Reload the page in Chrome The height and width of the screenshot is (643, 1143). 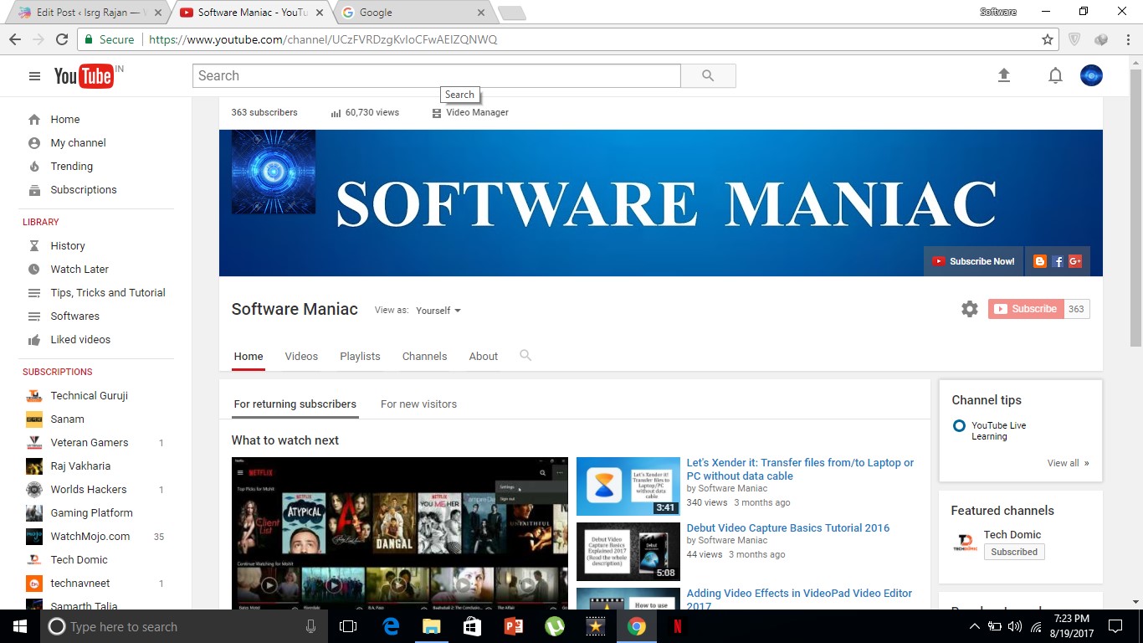(62, 39)
